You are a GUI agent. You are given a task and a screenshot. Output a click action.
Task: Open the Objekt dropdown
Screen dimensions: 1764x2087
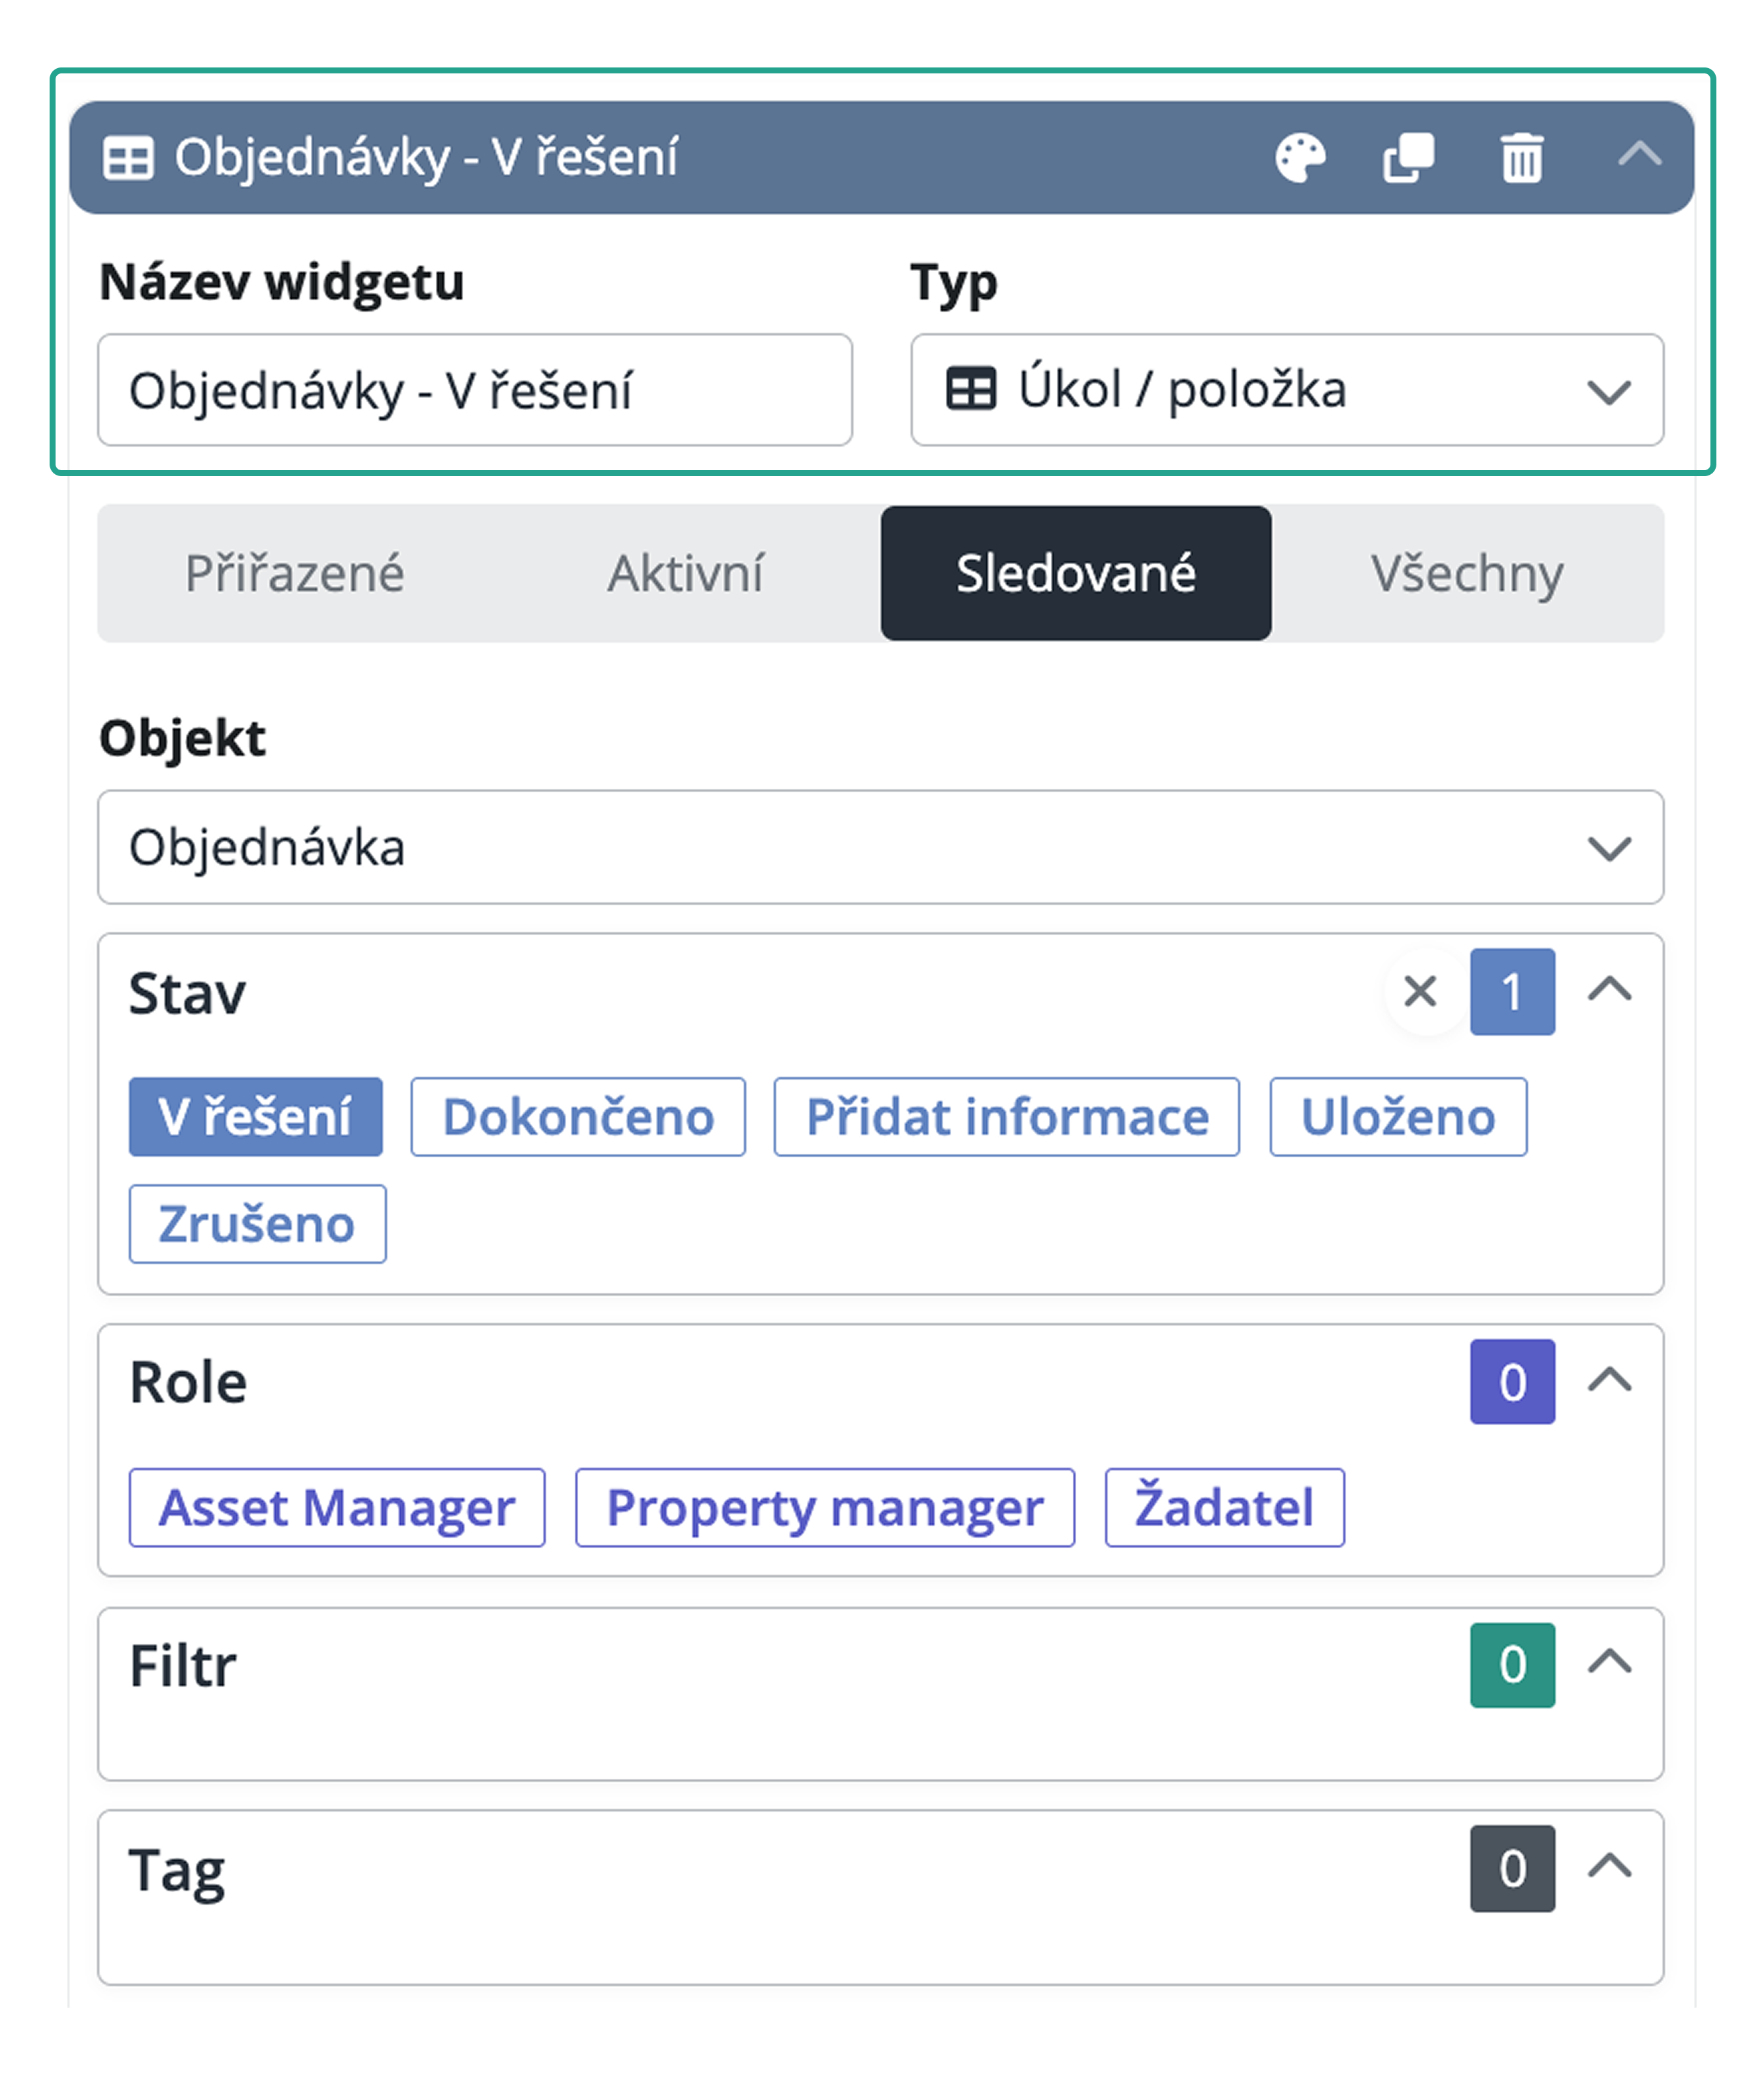pos(880,848)
